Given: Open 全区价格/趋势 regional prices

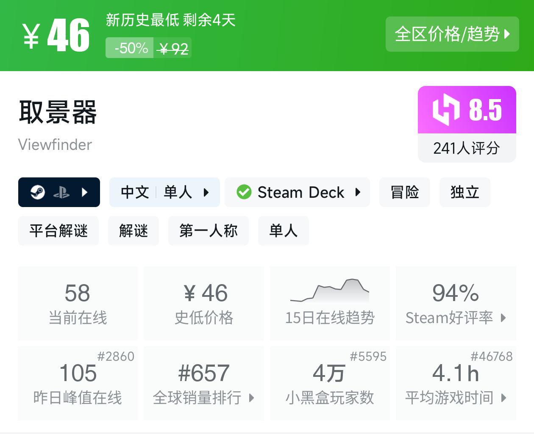Looking at the screenshot, I should click(x=452, y=34).
